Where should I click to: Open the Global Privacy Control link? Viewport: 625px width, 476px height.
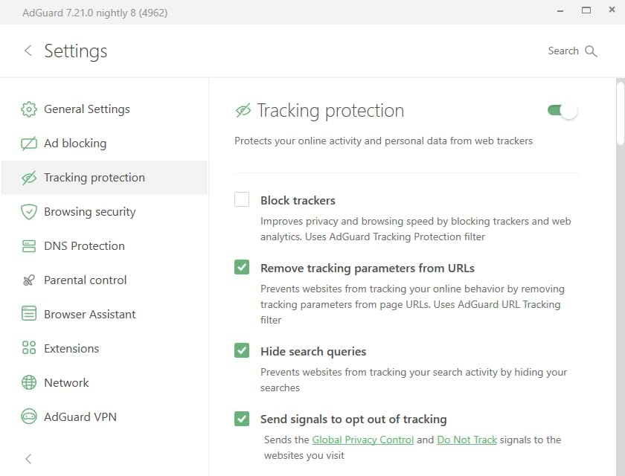(x=362, y=440)
